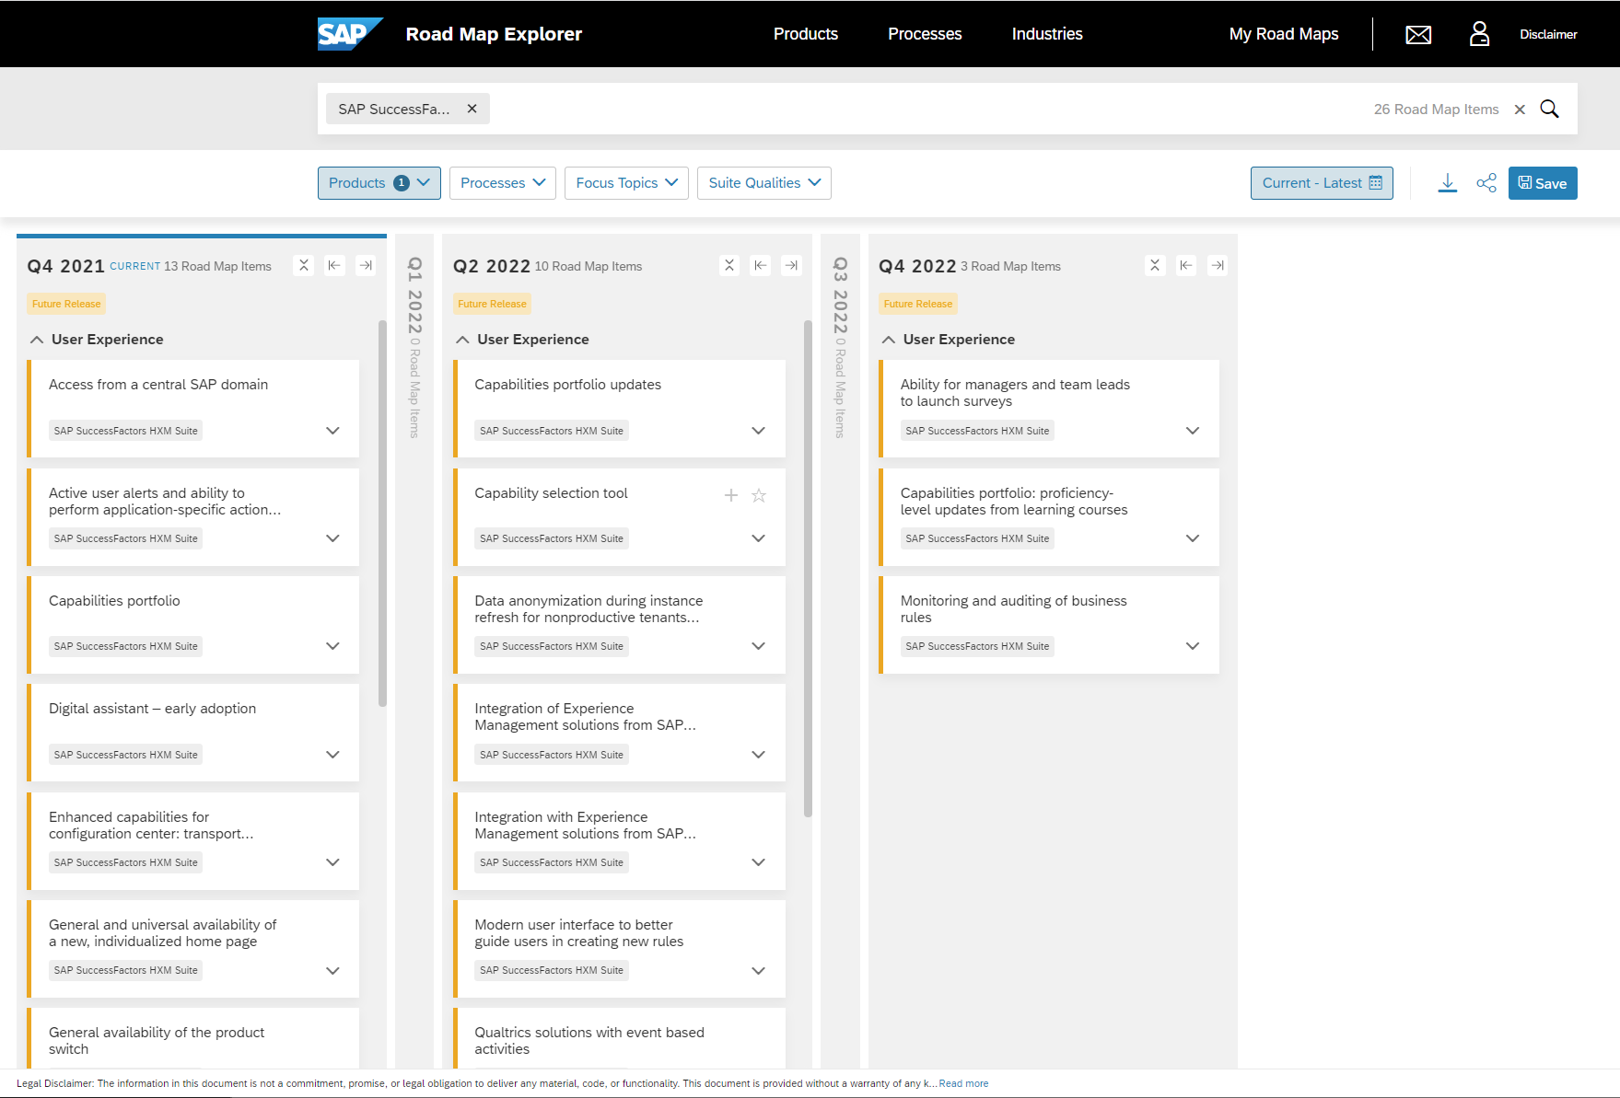This screenshot has height=1098, width=1620.
Task: Clear the search using the X near 26 Road Map Items
Action: [x=1520, y=109]
